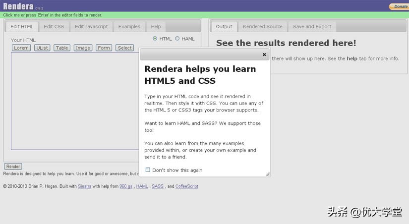Open the Edit Javascript tab
Viewport: 409px width, 224px height.
tap(91, 27)
